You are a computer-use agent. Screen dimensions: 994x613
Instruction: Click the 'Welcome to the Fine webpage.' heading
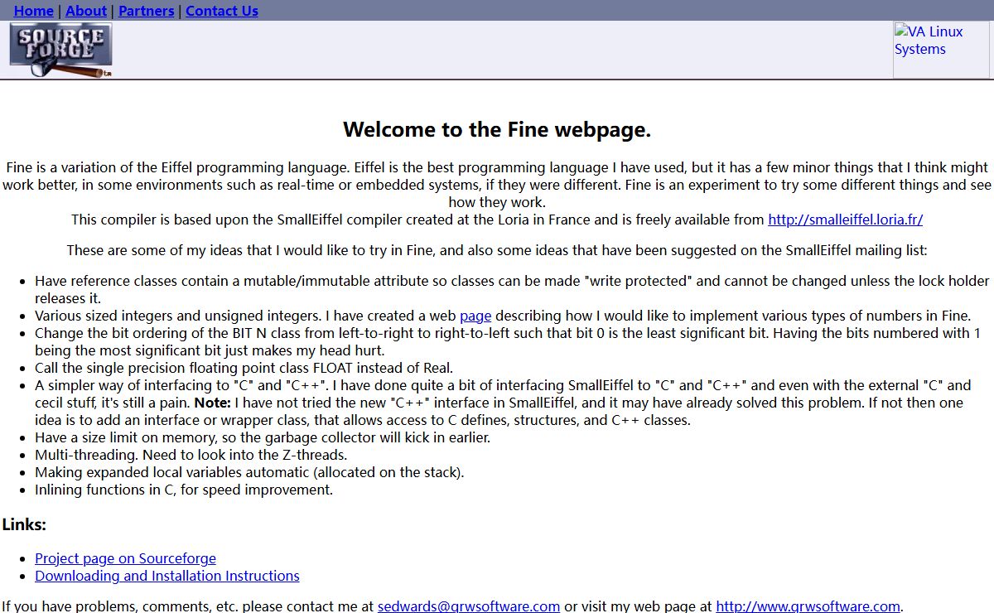tap(497, 129)
